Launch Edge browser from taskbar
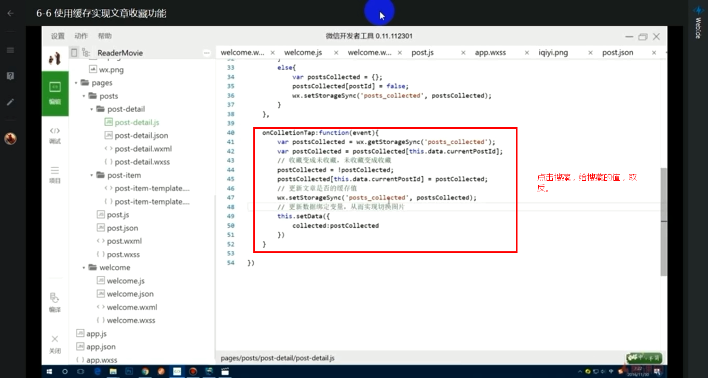Viewport: 708px width, 378px height. (97, 372)
